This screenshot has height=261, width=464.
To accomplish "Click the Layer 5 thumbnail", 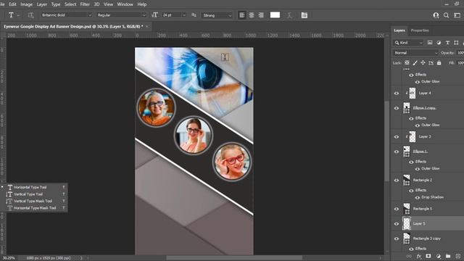I will point(407,224).
